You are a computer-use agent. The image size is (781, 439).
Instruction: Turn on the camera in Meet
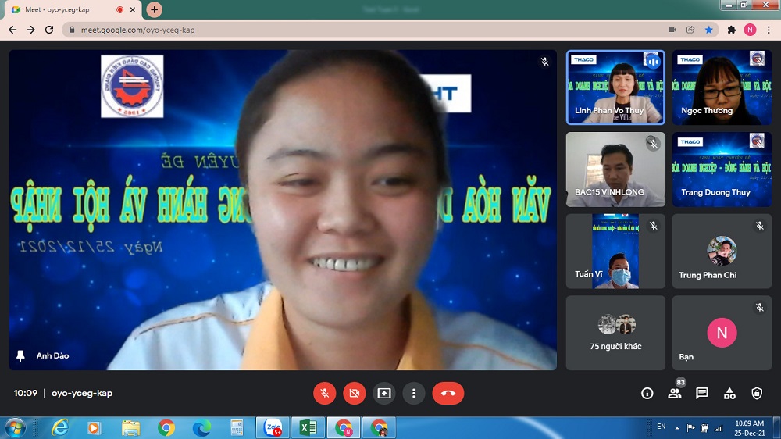point(354,394)
